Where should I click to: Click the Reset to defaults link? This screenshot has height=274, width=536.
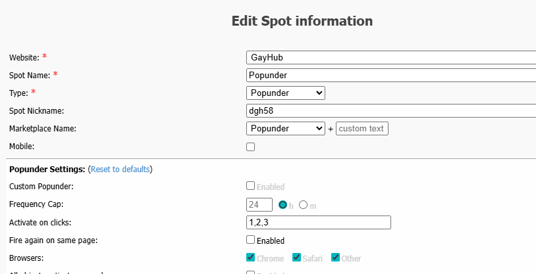[121, 169]
